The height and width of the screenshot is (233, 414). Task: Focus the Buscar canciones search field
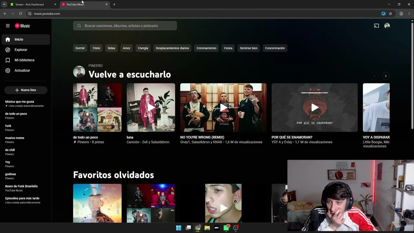click(125, 26)
